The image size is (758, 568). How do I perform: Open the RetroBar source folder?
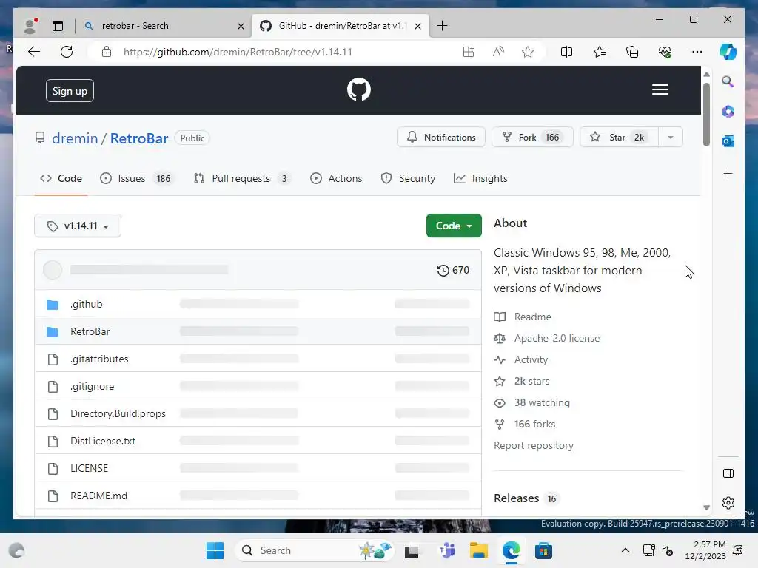point(90,331)
